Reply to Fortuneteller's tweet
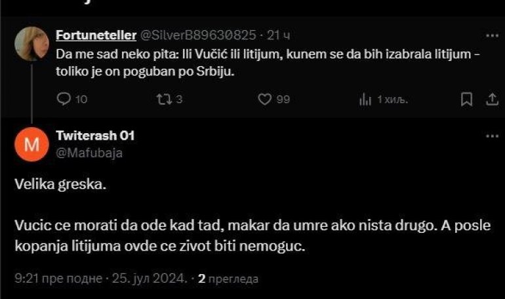Image resolution: width=505 pixels, height=299 pixels. pos(64,99)
